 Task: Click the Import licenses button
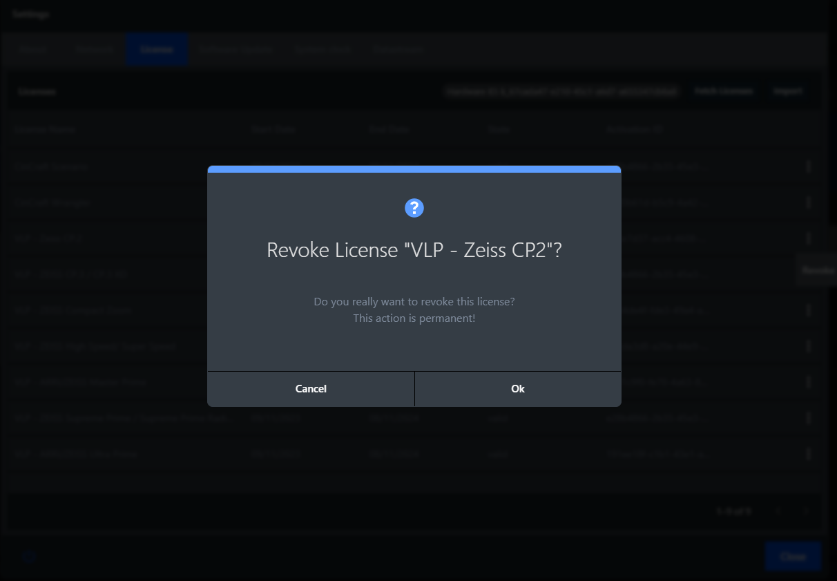point(787,91)
